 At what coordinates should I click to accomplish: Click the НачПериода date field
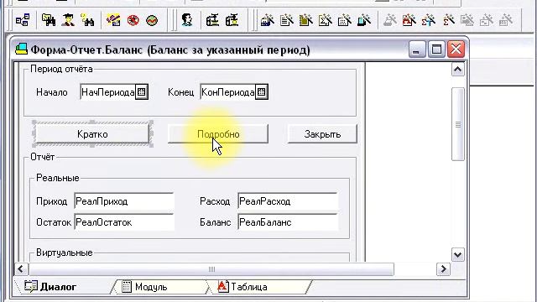(108, 92)
